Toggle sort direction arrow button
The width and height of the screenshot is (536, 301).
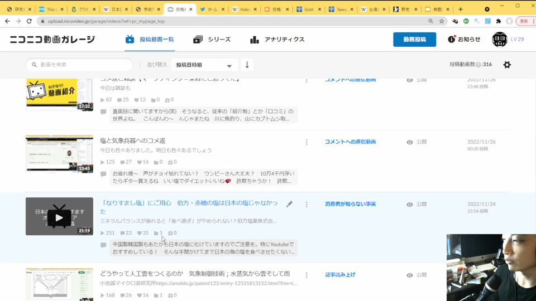[x=247, y=65]
